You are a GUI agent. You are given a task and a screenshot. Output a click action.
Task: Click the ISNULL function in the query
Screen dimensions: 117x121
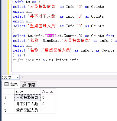(x=51, y=36)
